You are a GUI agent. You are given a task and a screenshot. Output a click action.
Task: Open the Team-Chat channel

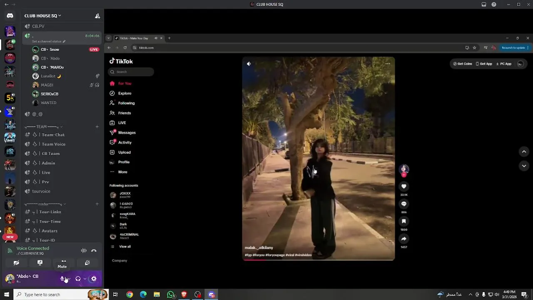(62, 135)
